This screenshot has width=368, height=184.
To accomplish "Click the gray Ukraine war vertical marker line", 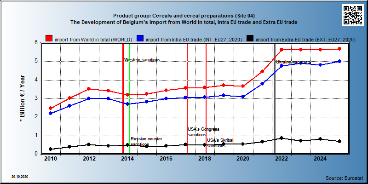I will click(x=275, y=98).
